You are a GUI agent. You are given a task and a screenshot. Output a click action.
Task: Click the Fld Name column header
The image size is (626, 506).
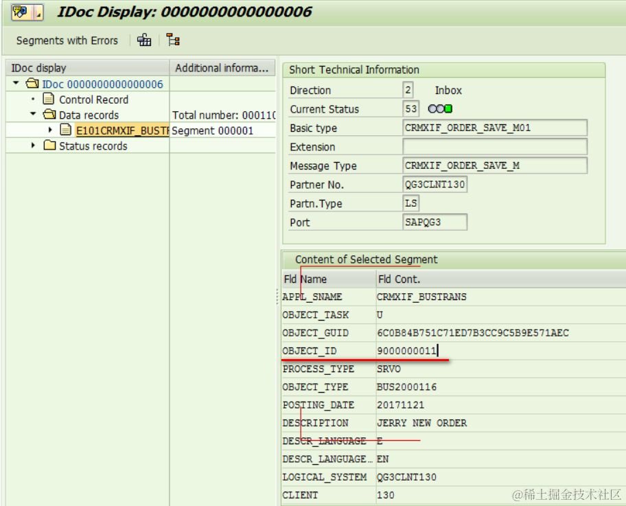[x=329, y=279]
